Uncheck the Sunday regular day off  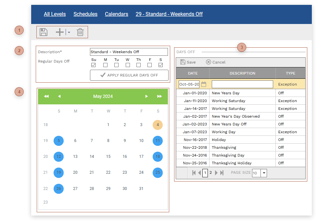click(x=94, y=65)
